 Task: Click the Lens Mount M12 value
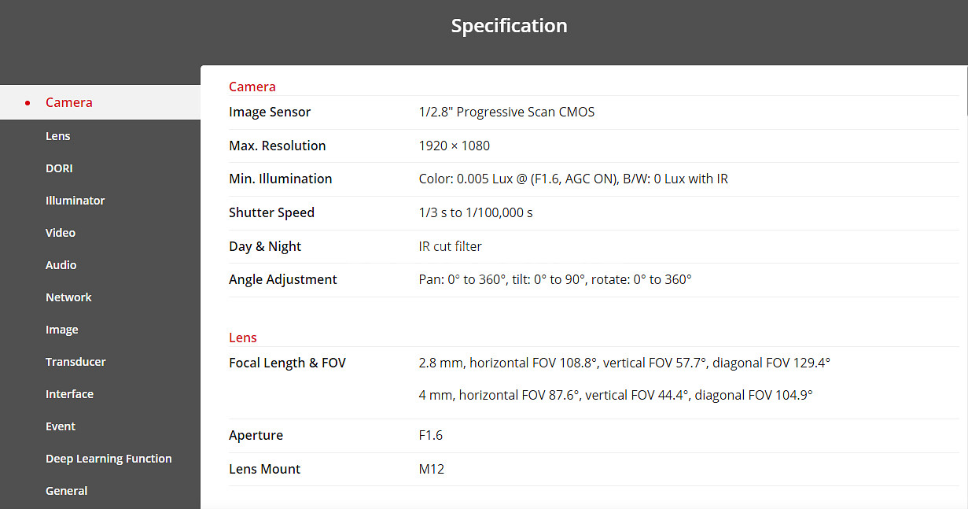pos(431,469)
